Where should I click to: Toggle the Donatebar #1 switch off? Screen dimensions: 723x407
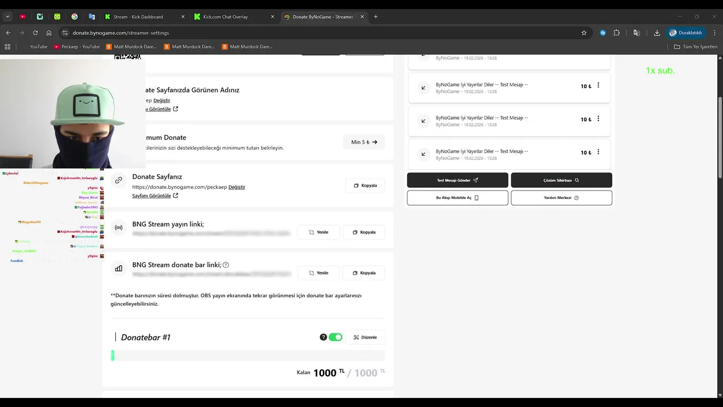[x=336, y=337]
